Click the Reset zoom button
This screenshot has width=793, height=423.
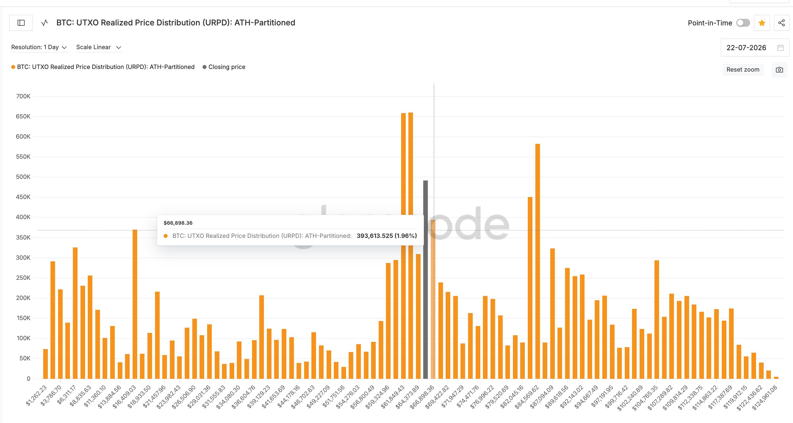click(x=743, y=70)
